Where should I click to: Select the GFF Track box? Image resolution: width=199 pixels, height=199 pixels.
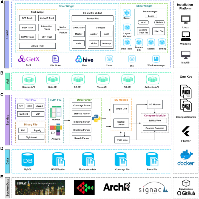point(27,18)
